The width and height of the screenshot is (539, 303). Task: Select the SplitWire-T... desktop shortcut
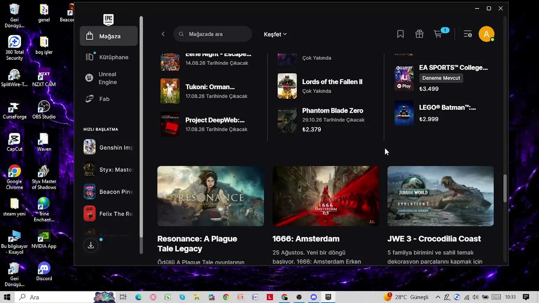(15, 78)
